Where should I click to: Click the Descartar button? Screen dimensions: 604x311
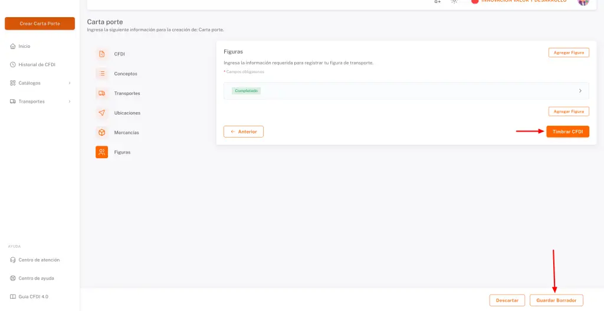pyautogui.click(x=507, y=300)
